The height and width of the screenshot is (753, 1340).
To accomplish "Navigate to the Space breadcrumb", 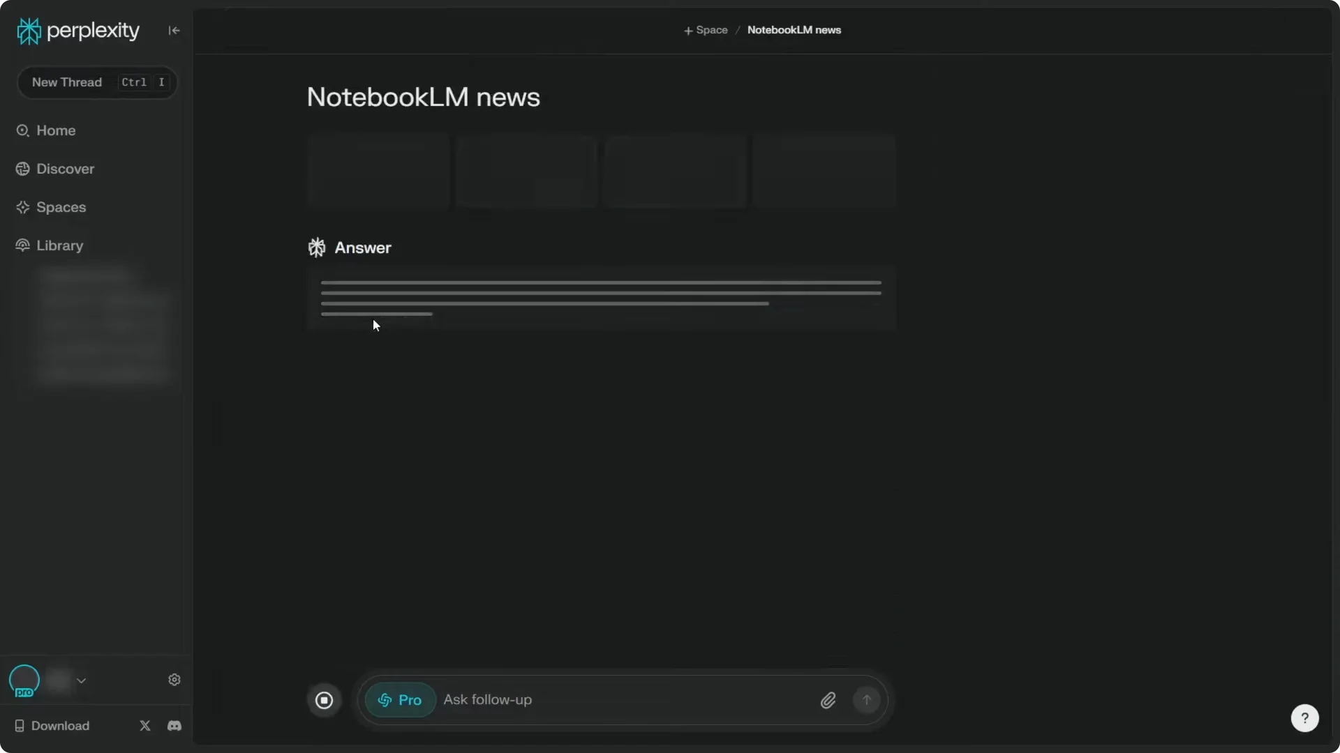I will coord(706,30).
